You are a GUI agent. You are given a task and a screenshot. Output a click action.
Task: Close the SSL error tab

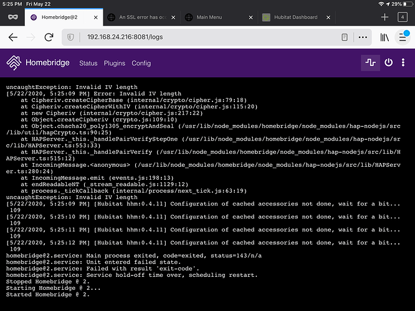pyautogui.click(x=173, y=17)
